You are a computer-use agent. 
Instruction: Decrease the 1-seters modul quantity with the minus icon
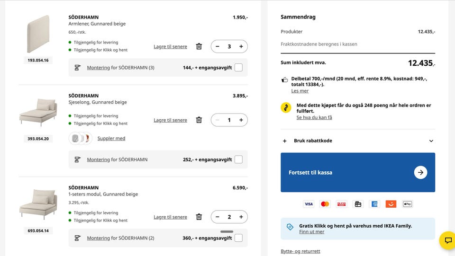click(218, 217)
